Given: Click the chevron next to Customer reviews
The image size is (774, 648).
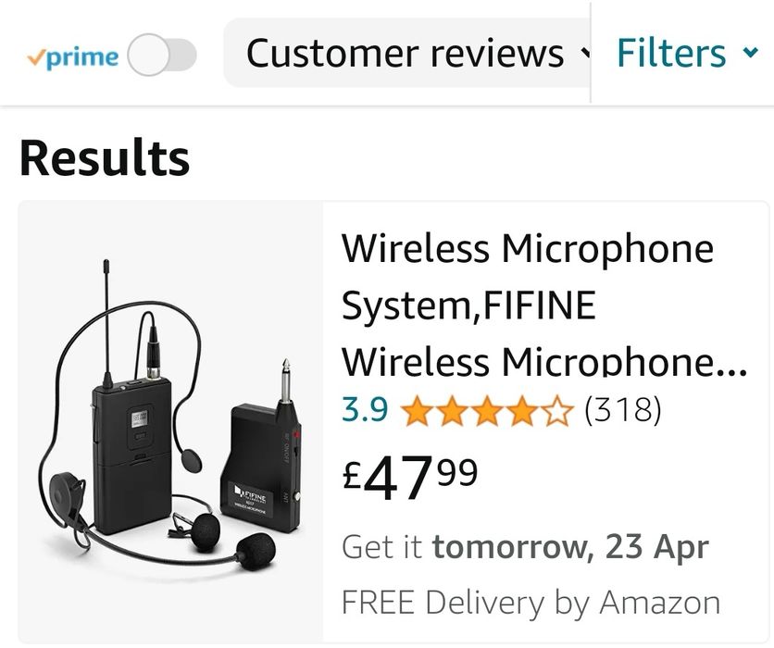Looking at the screenshot, I should click(x=585, y=52).
